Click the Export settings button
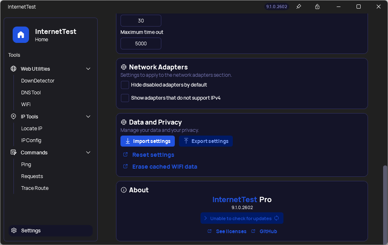This screenshot has width=388, height=245. [205, 141]
